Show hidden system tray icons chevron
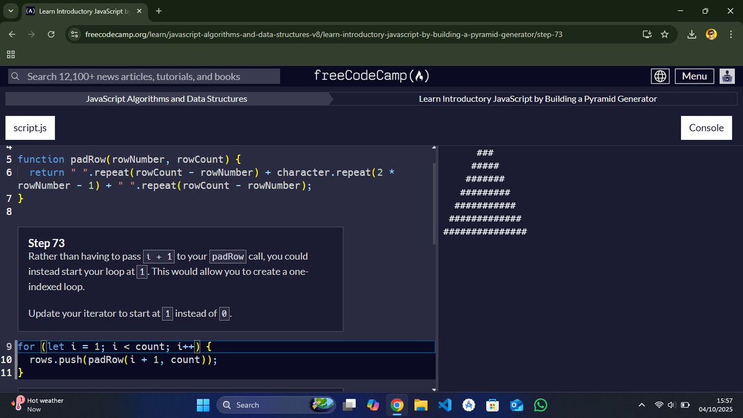The height and width of the screenshot is (418, 743). point(641,405)
